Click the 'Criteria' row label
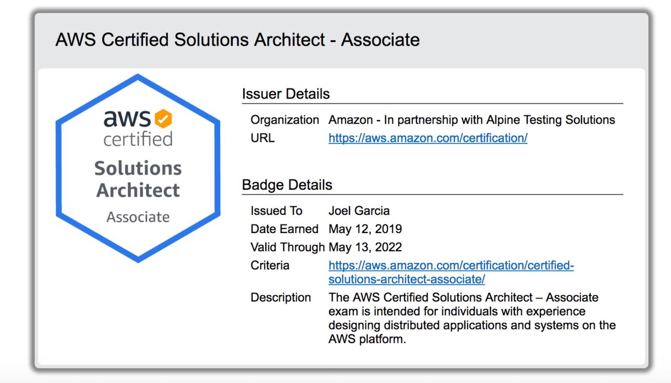671x383 pixels. click(270, 266)
